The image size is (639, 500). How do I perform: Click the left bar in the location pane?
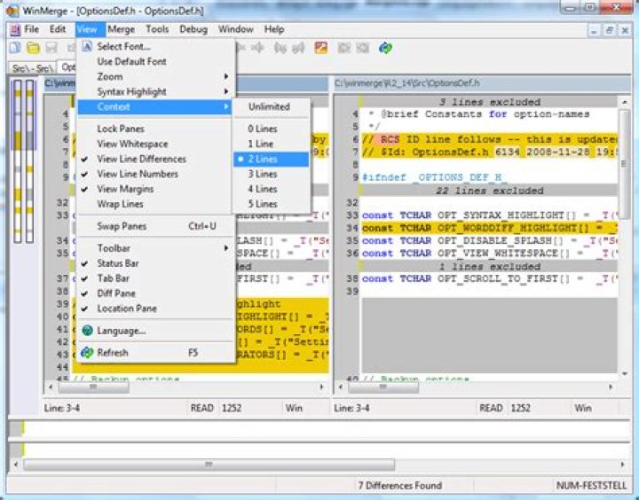[x=18, y=161]
